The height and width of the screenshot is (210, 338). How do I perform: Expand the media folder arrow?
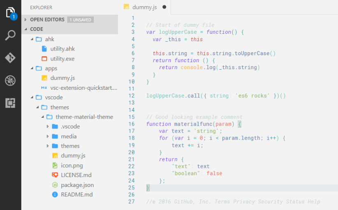(48, 136)
